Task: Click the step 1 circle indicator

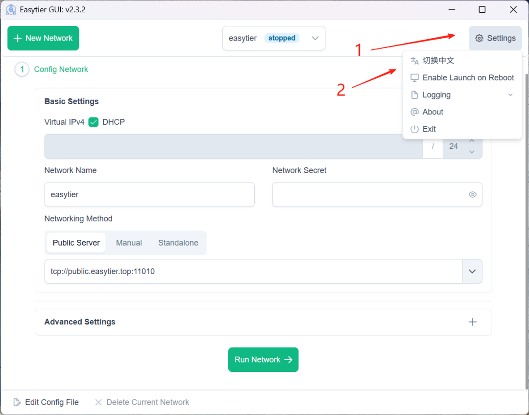Action: (22, 69)
